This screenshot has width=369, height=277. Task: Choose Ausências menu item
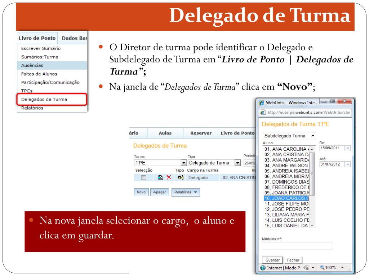(52, 66)
